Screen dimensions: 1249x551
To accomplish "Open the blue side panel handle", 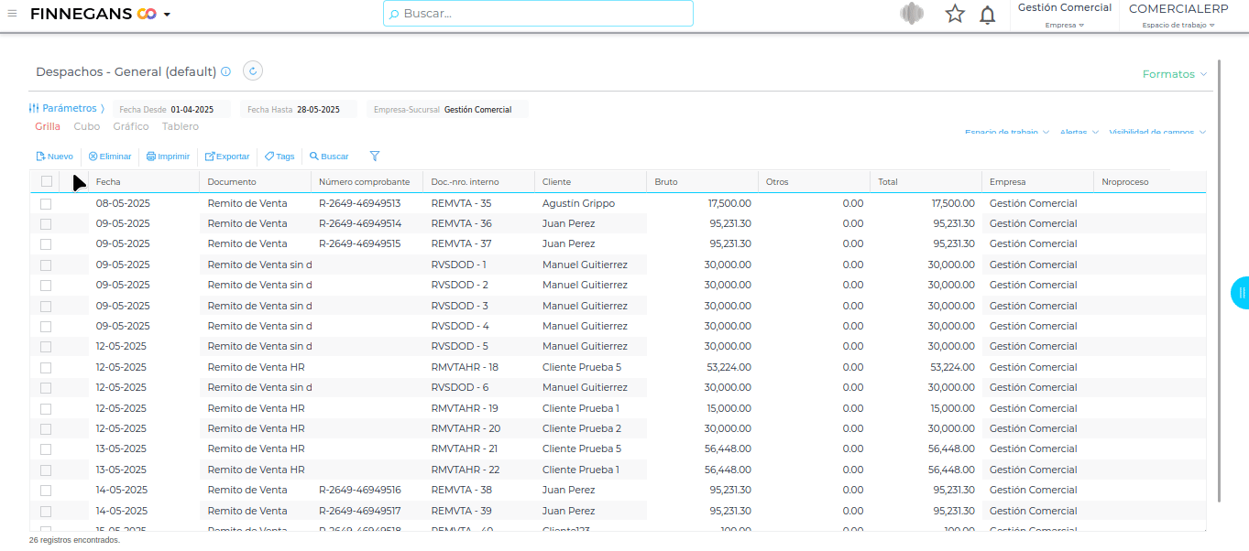I will [1240, 293].
